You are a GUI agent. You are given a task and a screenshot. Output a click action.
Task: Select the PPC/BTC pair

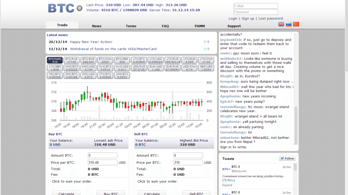point(71,75)
